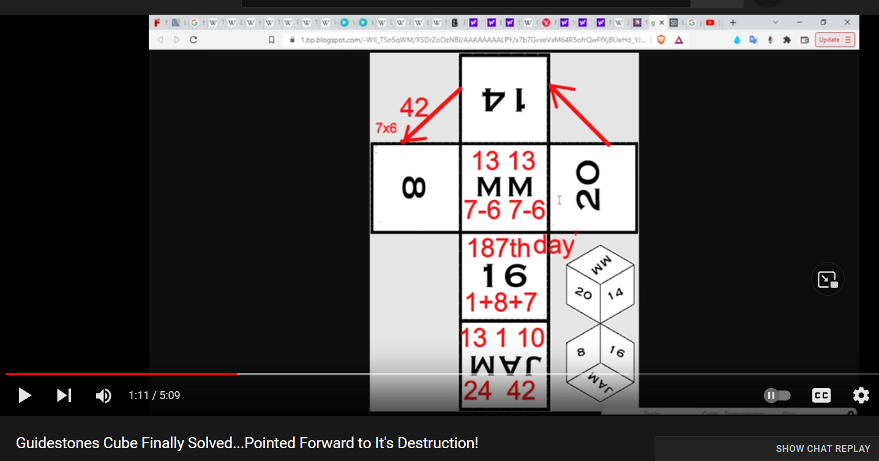Viewport: 879px width, 461px height.
Task: Switch to the red Vivaldi-icon tab
Action: point(546,23)
